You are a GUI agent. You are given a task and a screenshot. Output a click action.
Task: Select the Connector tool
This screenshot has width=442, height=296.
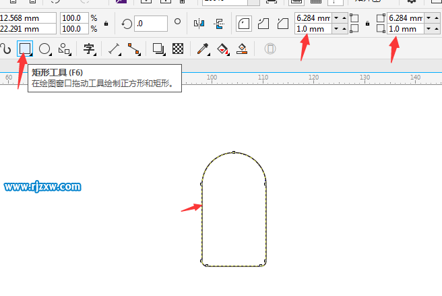(134, 49)
